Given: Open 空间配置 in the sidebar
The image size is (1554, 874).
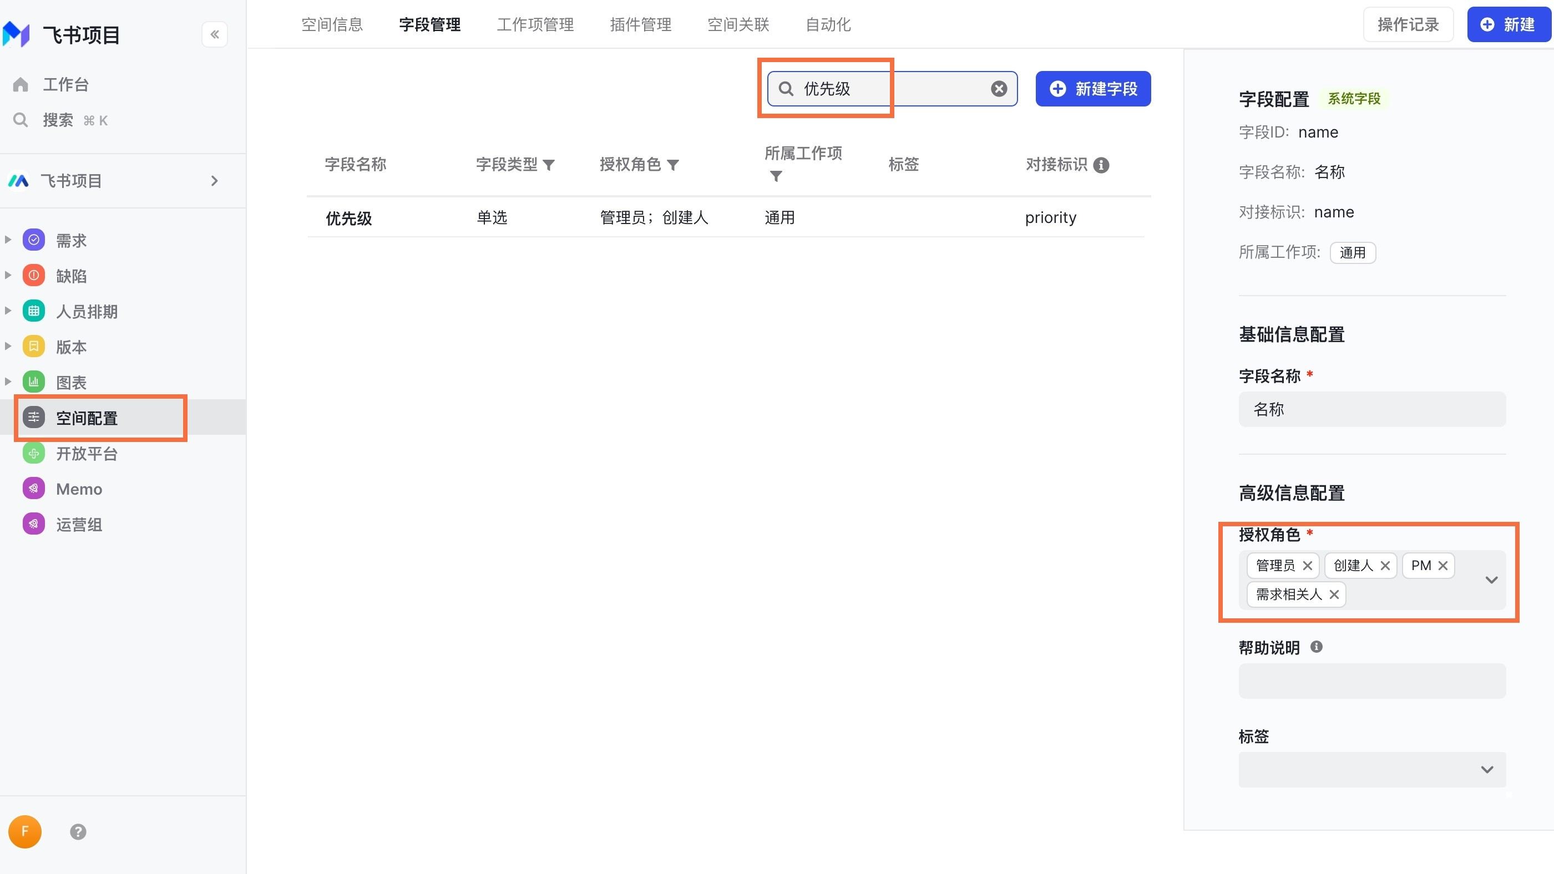Looking at the screenshot, I should tap(123, 418).
